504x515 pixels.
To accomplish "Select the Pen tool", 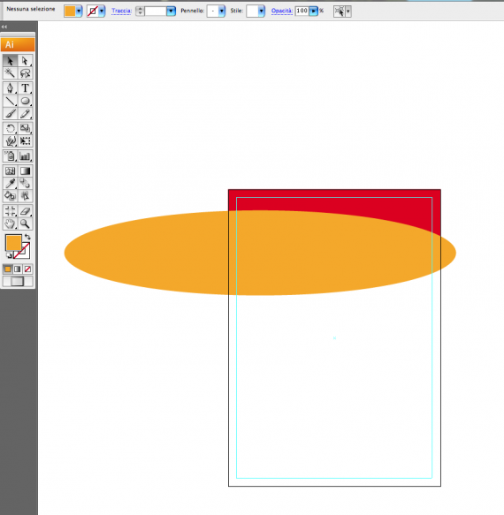I will click(x=11, y=88).
